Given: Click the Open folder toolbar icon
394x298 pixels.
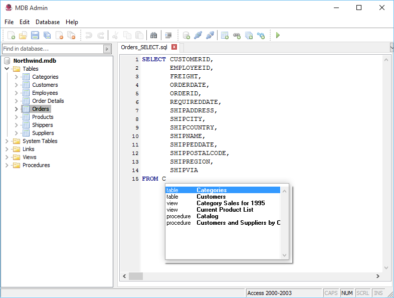Looking at the screenshot, I should [23, 36].
